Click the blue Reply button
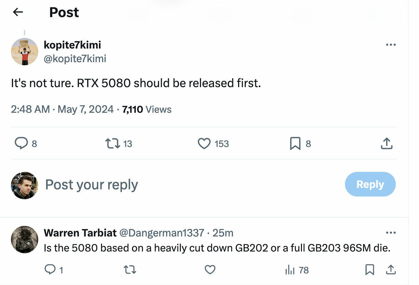Viewport: 419px width, 285px height. [x=370, y=184]
